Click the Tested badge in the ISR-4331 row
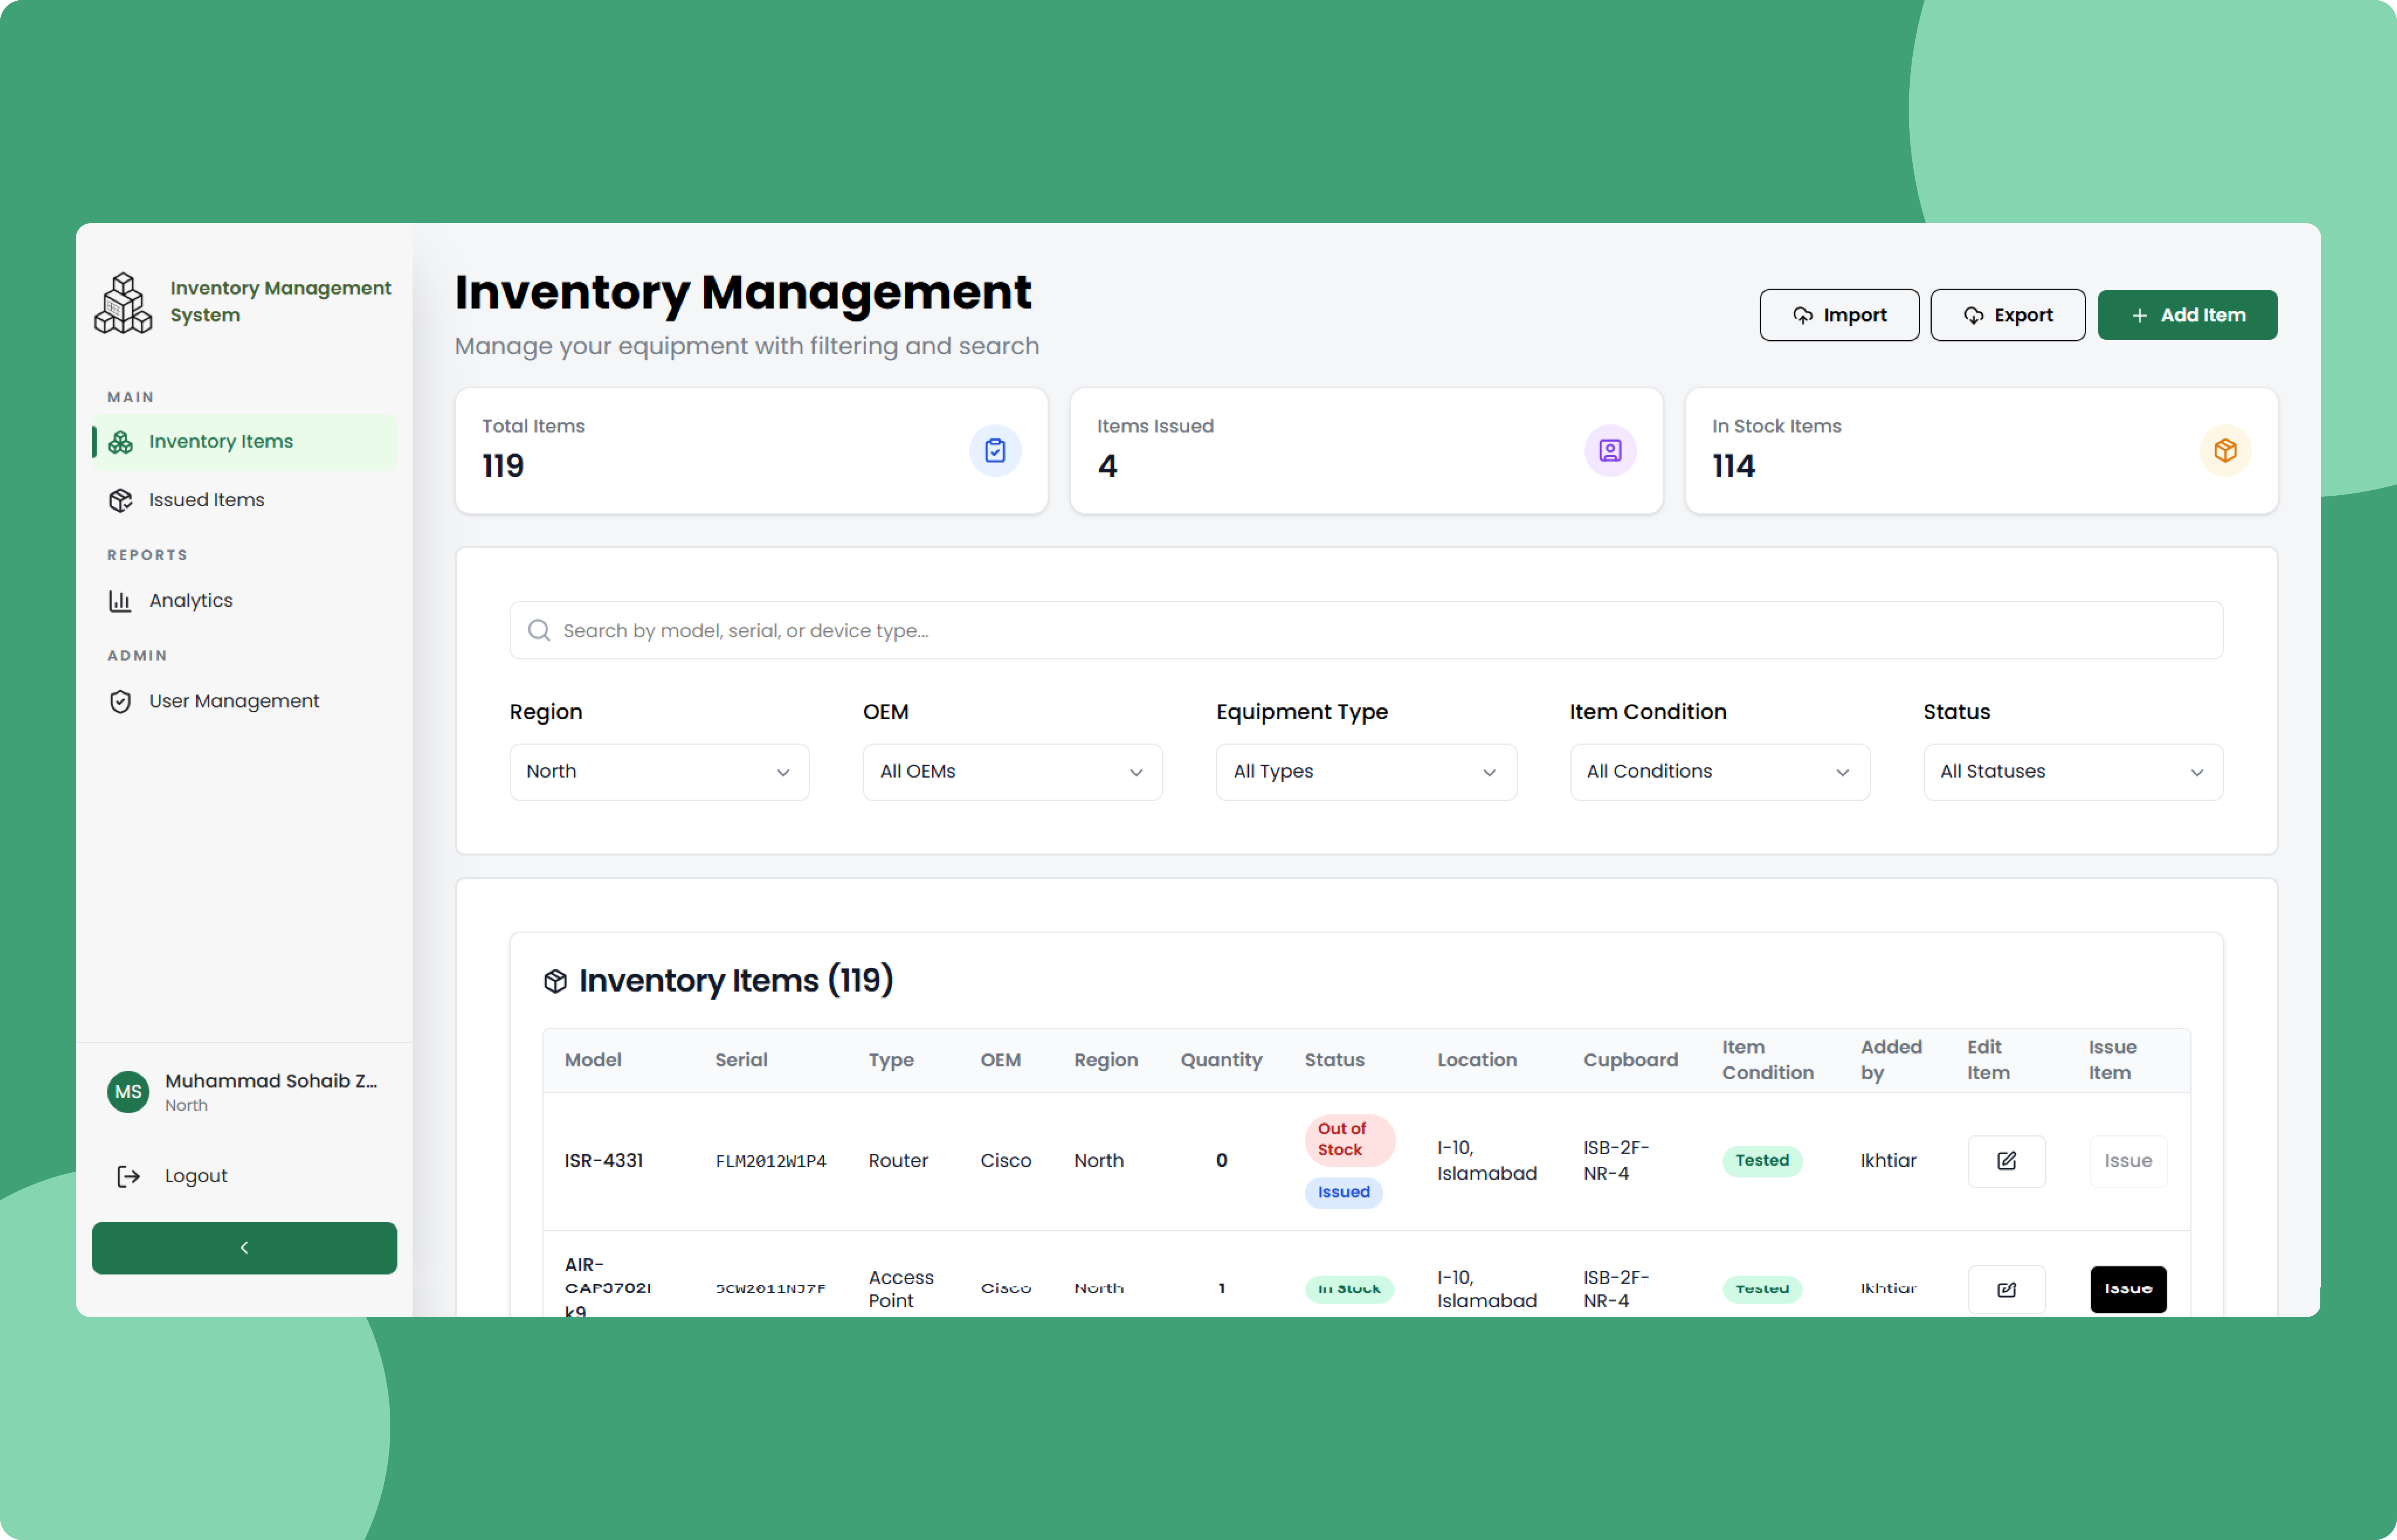2397x1540 pixels. 1761,1161
